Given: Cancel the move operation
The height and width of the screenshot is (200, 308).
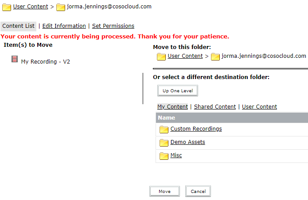Looking at the screenshot, I should tap(198, 191).
